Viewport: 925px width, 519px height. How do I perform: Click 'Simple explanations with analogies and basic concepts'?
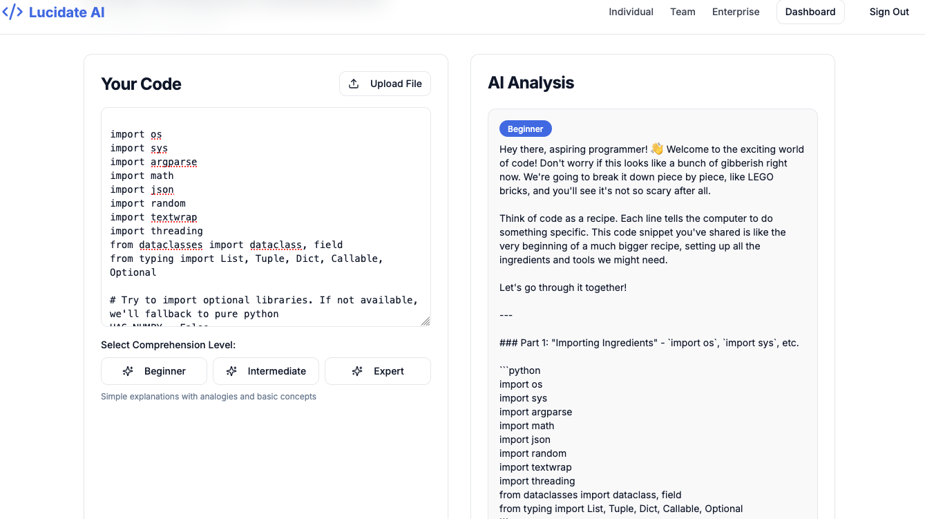point(209,397)
